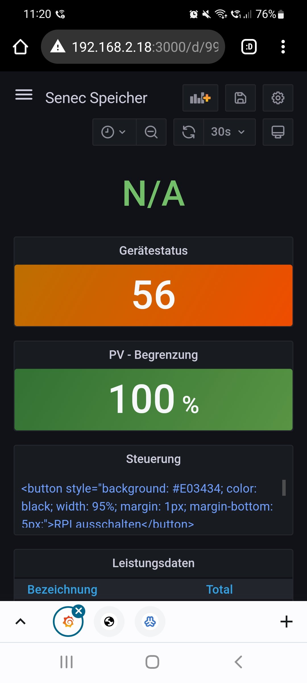
Task: Open the time range picker
Action: (114, 132)
